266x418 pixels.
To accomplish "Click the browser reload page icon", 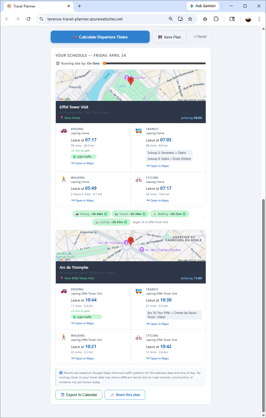I will coord(28,19).
